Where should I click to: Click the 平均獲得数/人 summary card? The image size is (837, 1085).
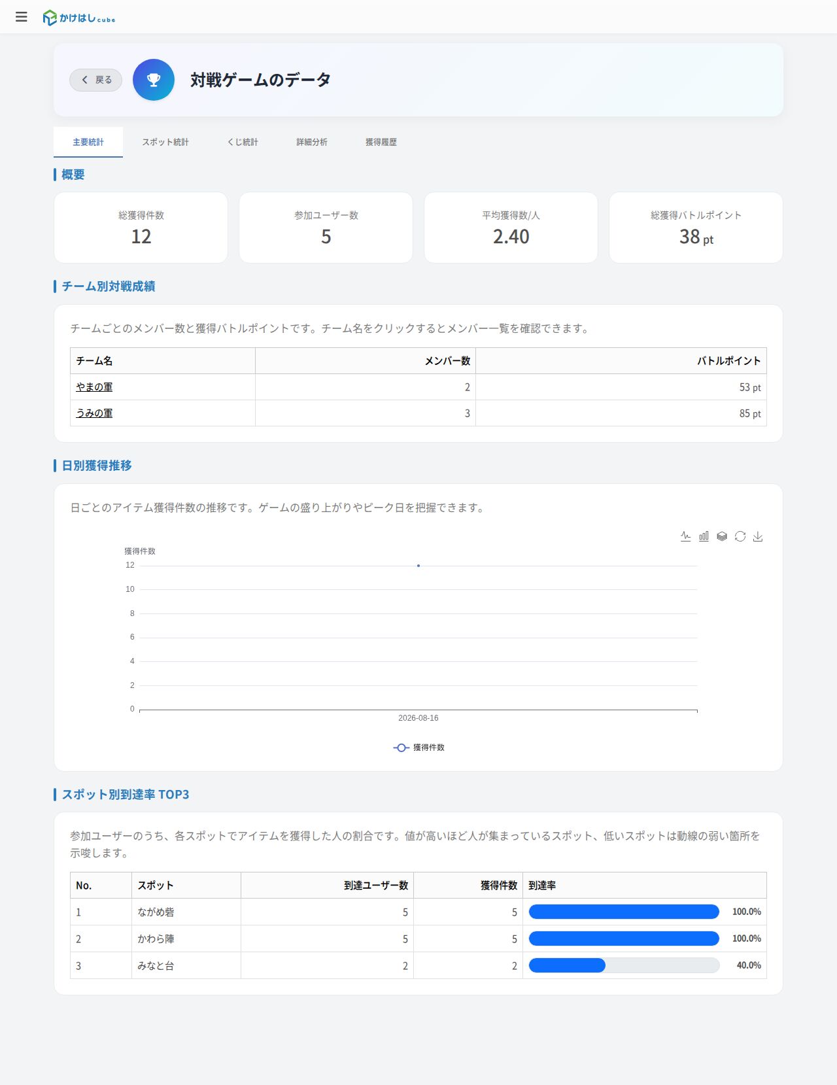click(x=511, y=228)
